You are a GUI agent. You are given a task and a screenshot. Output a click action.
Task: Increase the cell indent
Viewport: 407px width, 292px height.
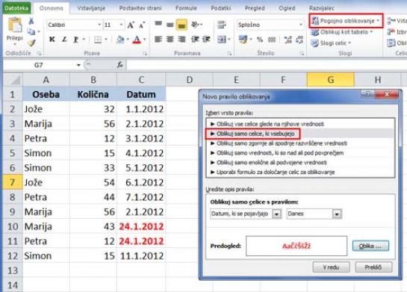click(x=206, y=40)
